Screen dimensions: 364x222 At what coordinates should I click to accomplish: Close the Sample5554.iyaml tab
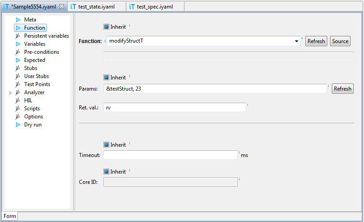(x=62, y=6)
